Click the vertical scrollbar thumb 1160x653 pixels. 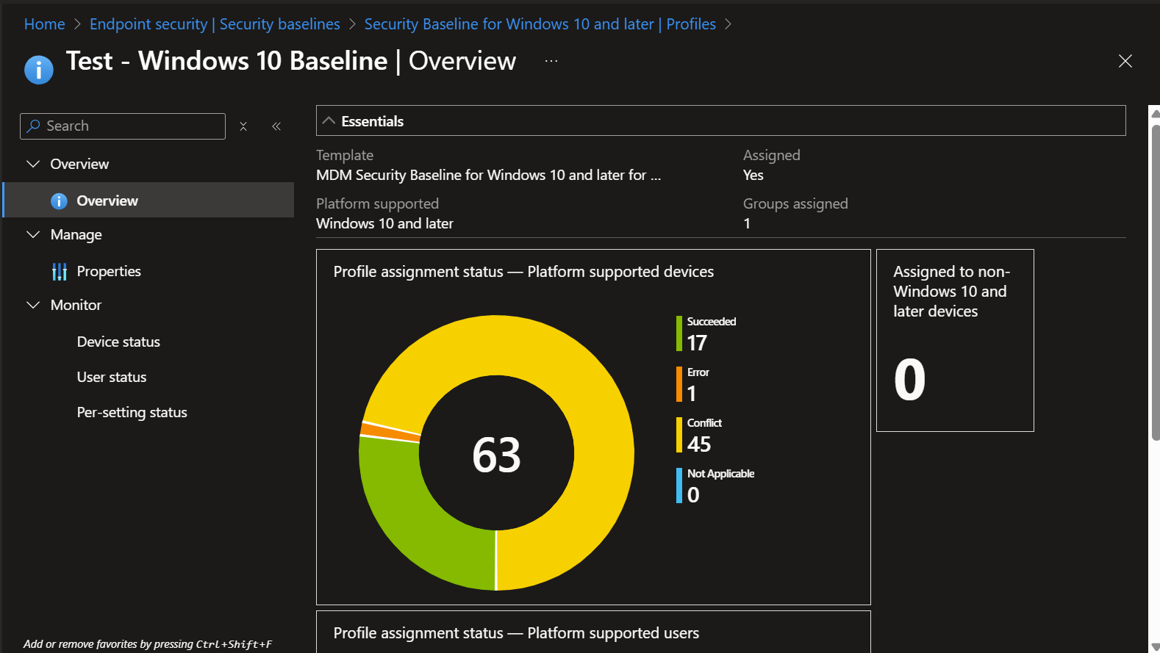coord(1155,283)
